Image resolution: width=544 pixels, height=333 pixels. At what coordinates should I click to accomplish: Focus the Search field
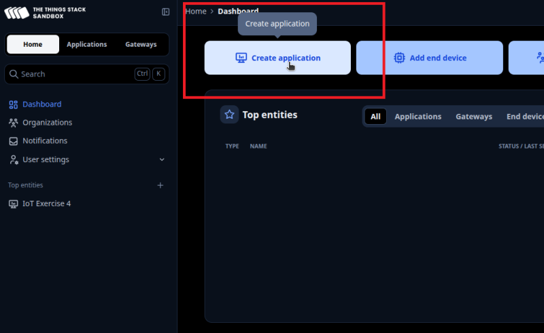(x=87, y=74)
